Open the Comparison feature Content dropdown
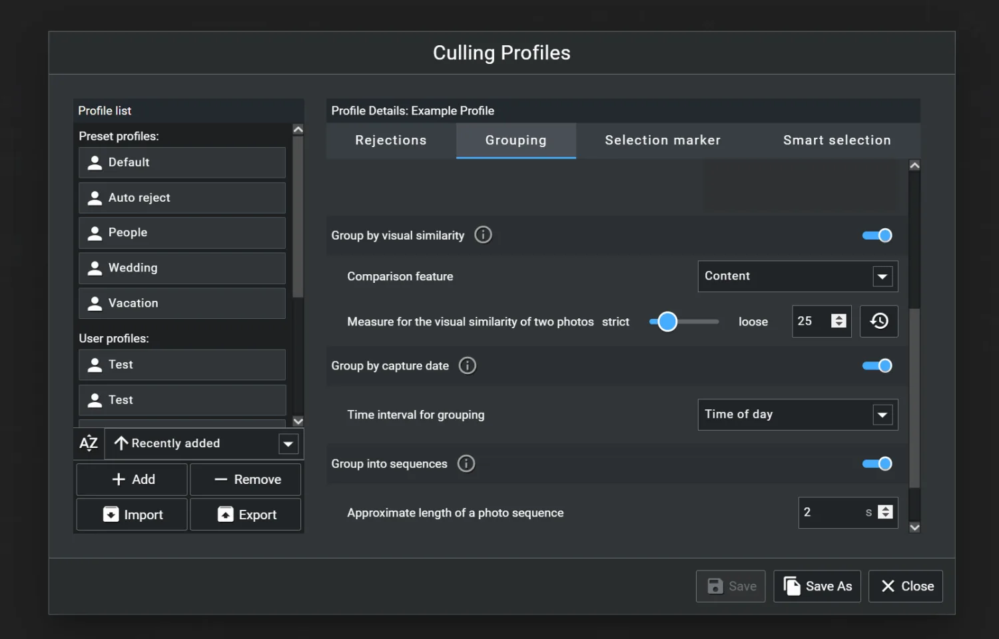999x639 pixels. (797, 276)
